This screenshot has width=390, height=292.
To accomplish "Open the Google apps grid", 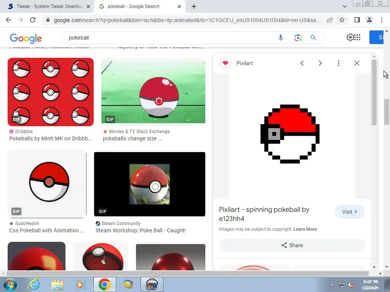I will click(x=357, y=37).
